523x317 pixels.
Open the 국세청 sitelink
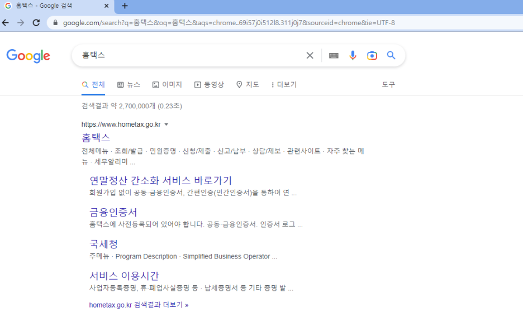[103, 244]
